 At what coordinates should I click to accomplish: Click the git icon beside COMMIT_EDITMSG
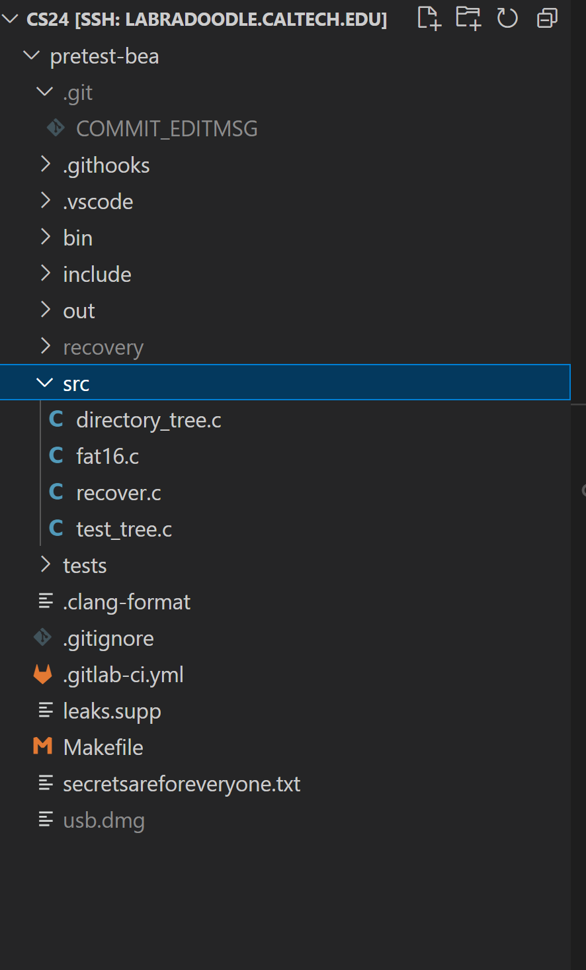tap(56, 128)
